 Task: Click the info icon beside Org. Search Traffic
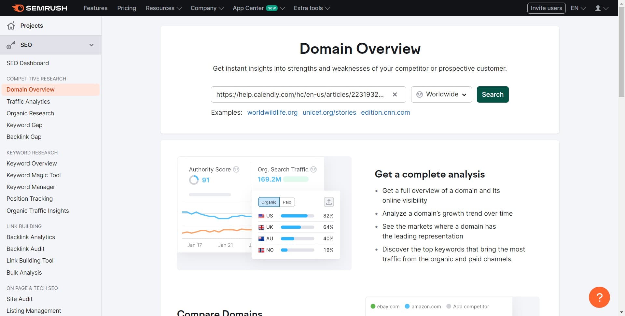point(313,169)
